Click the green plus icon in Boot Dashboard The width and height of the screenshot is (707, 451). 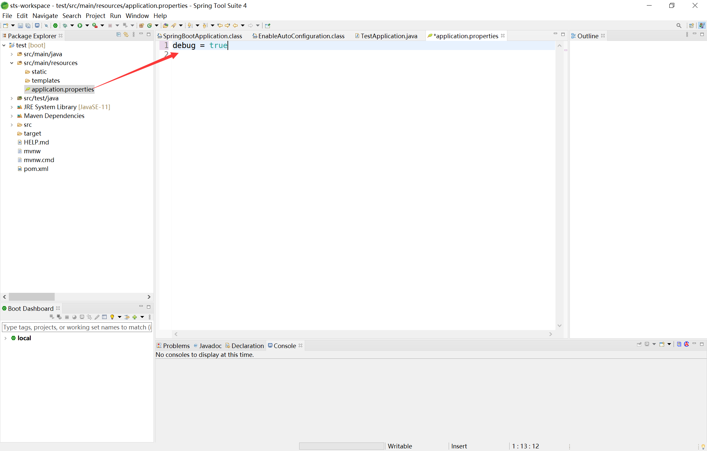click(x=135, y=317)
